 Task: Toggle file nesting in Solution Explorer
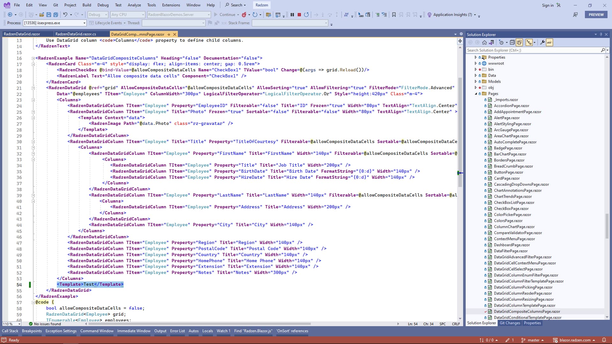point(529,42)
